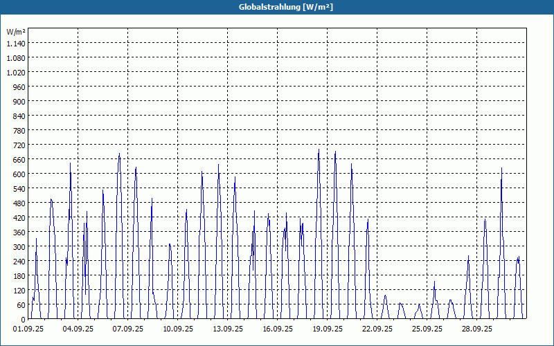
Task: Click the 720 y-axis label
Action: (x=19, y=145)
